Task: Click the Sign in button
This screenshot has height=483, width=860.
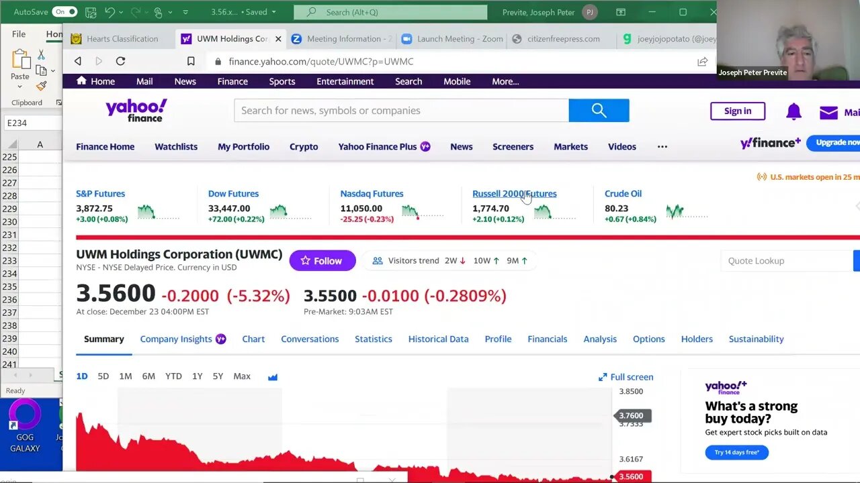Action: [x=738, y=111]
